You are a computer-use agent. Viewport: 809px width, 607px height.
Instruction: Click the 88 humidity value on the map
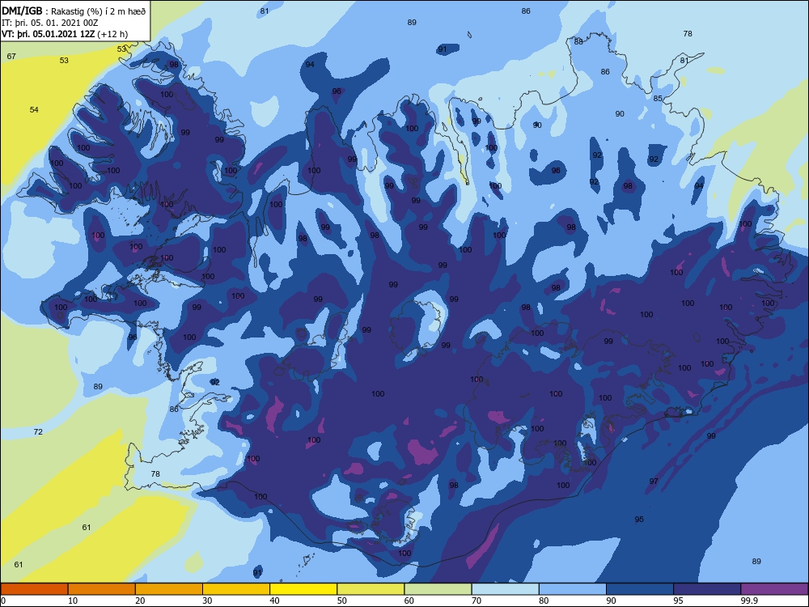(579, 42)
